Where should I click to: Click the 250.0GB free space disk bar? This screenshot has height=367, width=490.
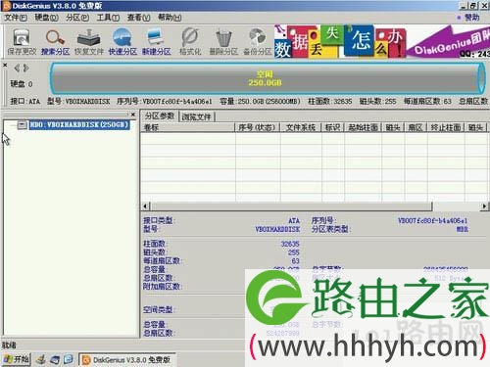[266, 78]
